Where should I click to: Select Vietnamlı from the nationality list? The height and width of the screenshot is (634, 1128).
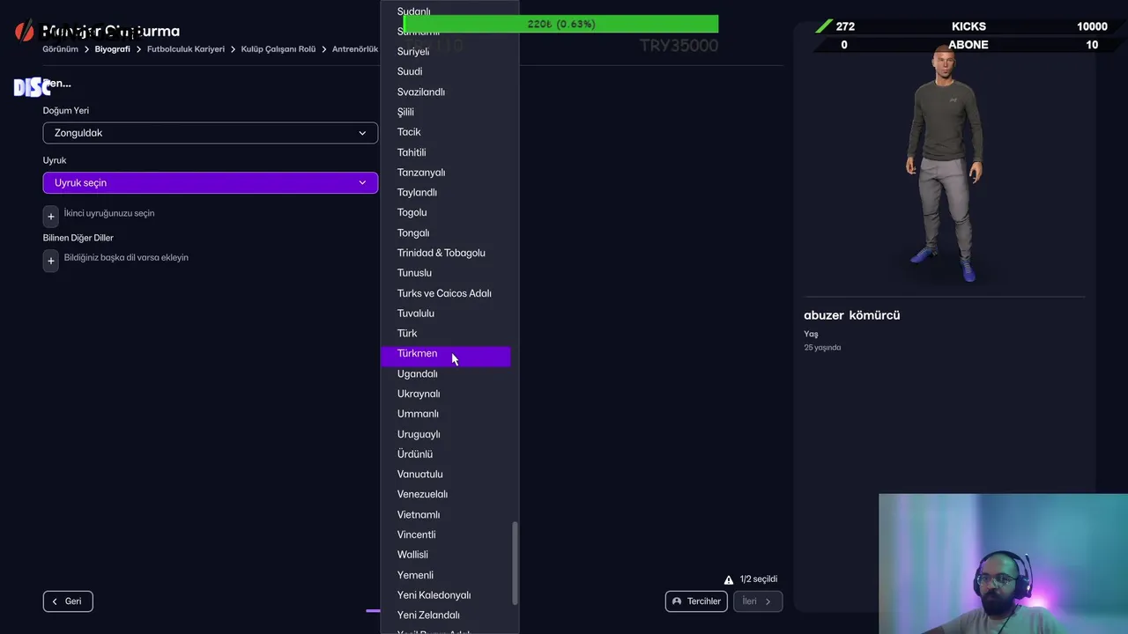445,514
